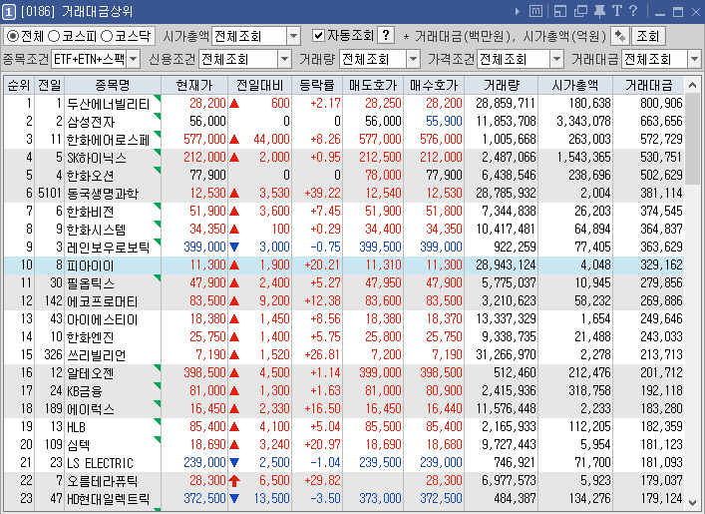This screenshot has height=514, width=705.
Task: Toggle the 자동조회 checkbox
Action: pos(318,35)
